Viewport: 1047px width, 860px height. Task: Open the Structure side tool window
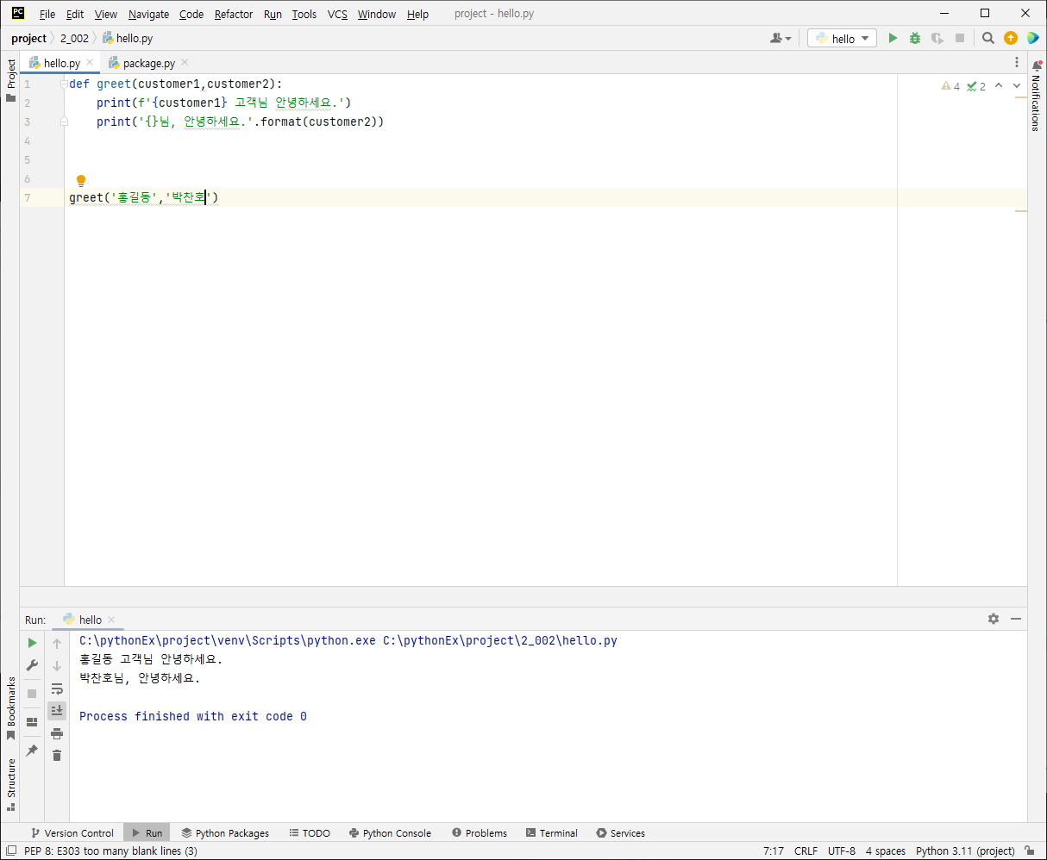pyautogui.click(x=10, y=784)
